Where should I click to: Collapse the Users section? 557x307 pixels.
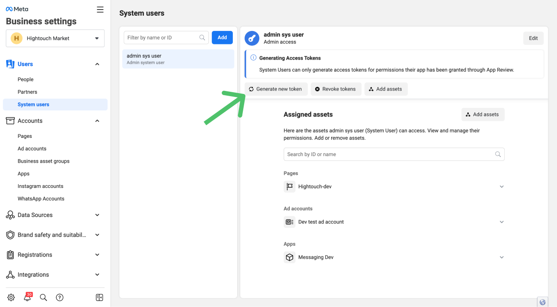pos(97,64)
